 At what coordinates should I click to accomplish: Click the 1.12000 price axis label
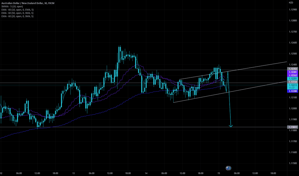293,108
